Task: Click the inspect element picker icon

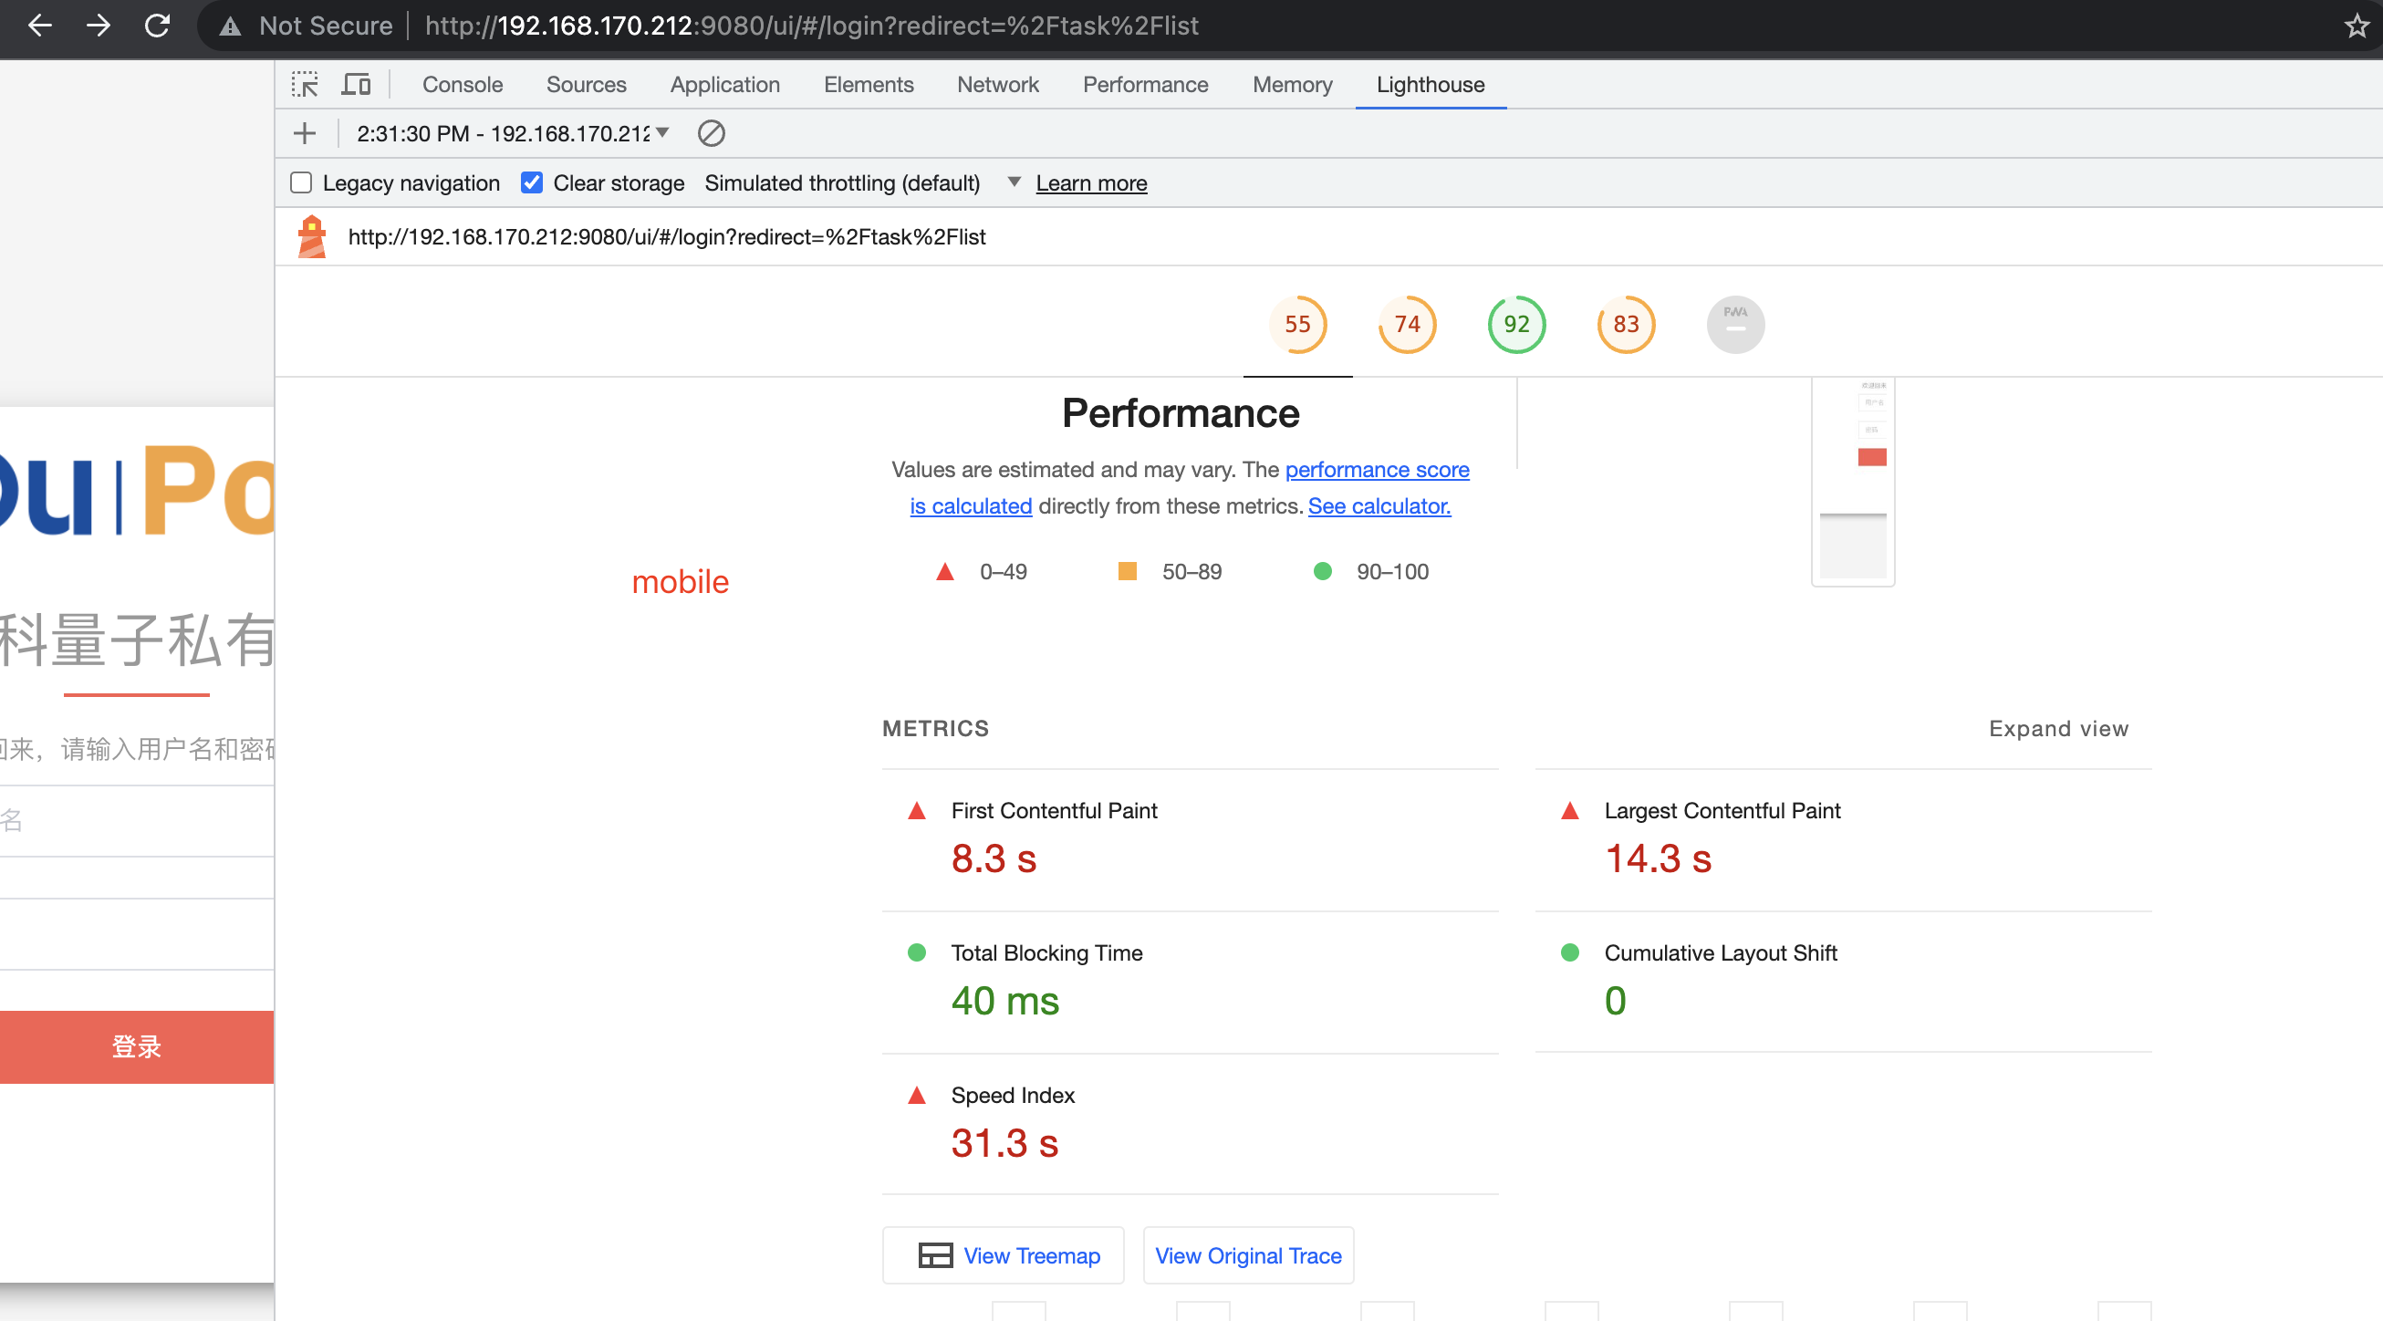Action: (305, 84)
